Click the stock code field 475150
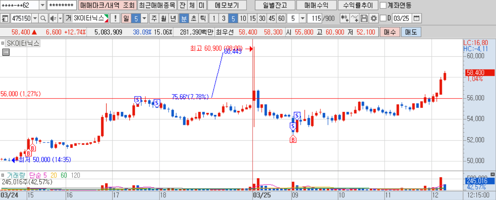Image resolution: width=496 pixels, height=200 pixels. [x=21, y=18]
